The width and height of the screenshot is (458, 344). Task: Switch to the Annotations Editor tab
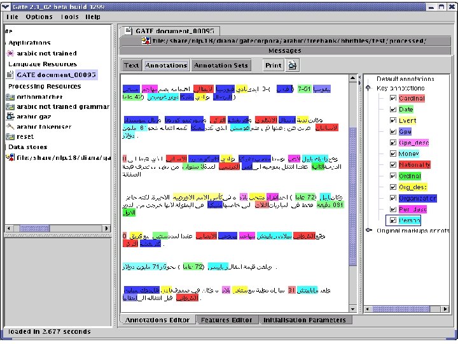click(157, 320)
